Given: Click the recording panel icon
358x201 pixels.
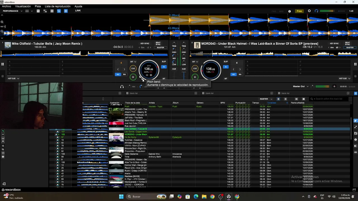Looking at the screenshot, I should (66, 11).
